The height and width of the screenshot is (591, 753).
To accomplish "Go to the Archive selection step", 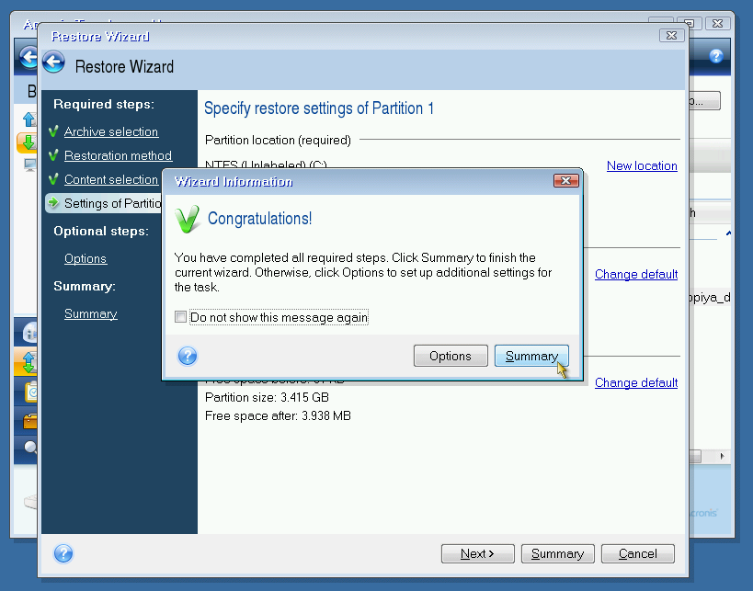I will [110, 131].
